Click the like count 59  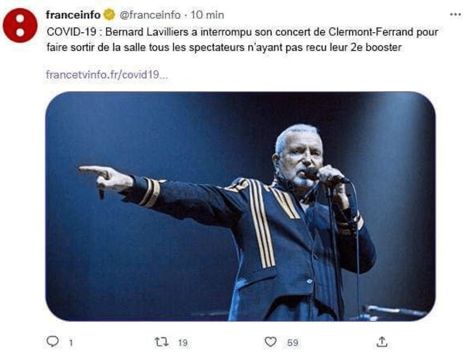[292, 343]
